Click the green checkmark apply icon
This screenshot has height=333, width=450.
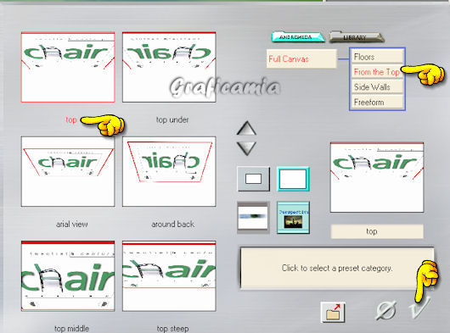click(x=420, y=308)
